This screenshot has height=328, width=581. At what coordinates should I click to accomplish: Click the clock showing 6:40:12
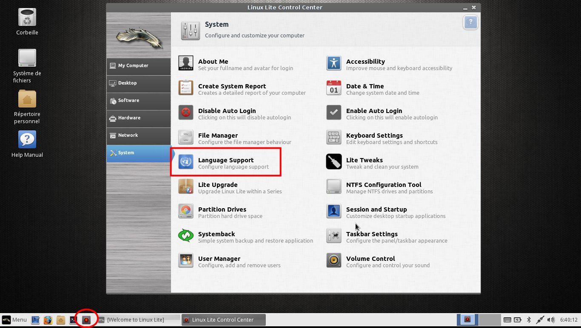569,320
